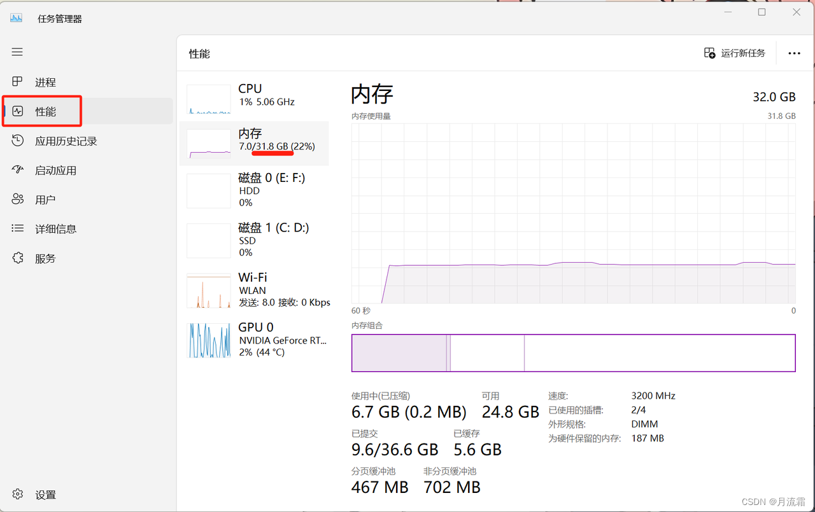Click the Task Manager app icon in title bar
This screenshot has height=512, width=815.
tap(16, 18)
